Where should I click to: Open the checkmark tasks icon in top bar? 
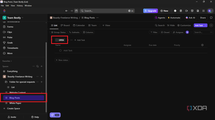coord(175,11)
